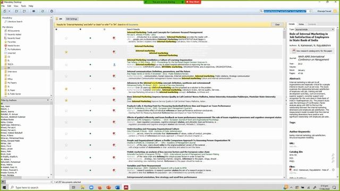Screen dimensions: 340x191
Task: Click the Edit Settings button
Action: (72, 19)
